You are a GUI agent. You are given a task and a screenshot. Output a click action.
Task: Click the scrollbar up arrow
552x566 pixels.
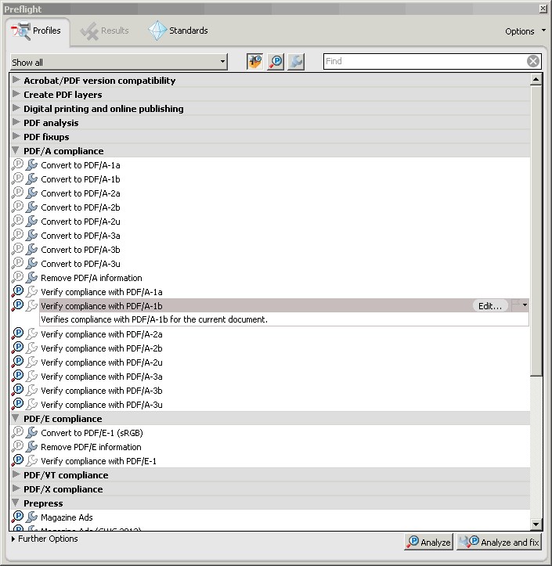pos(536,79)
